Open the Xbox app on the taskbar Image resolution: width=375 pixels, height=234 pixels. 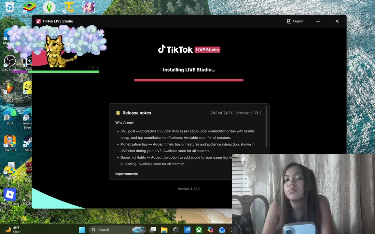(199, 230)
